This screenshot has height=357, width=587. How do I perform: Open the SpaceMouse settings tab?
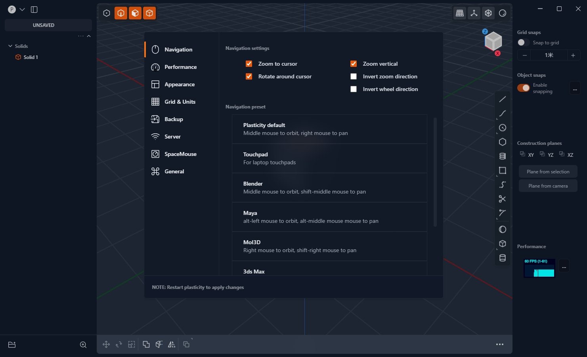coord(182,154)
